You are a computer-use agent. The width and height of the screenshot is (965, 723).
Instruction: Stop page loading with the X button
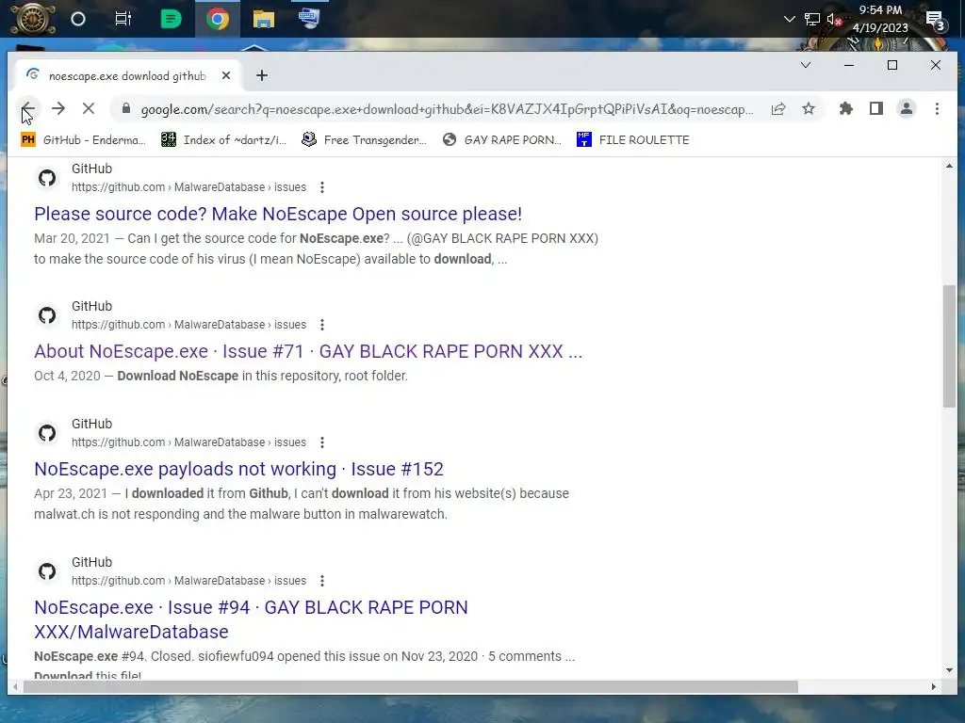point(89,109)
